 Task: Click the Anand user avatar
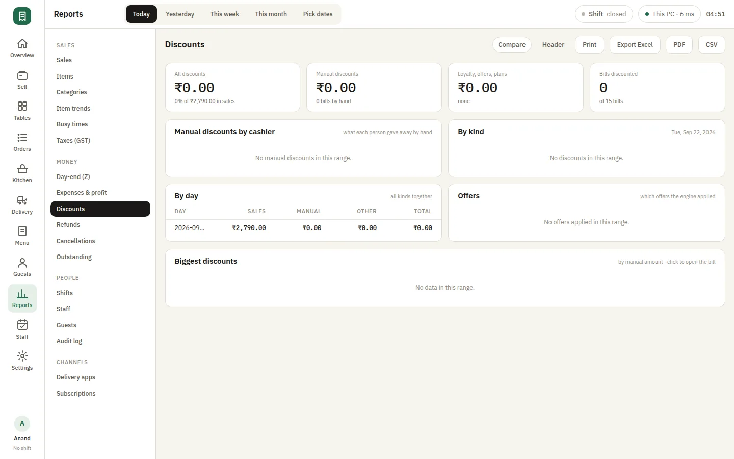tap(22, 424)
